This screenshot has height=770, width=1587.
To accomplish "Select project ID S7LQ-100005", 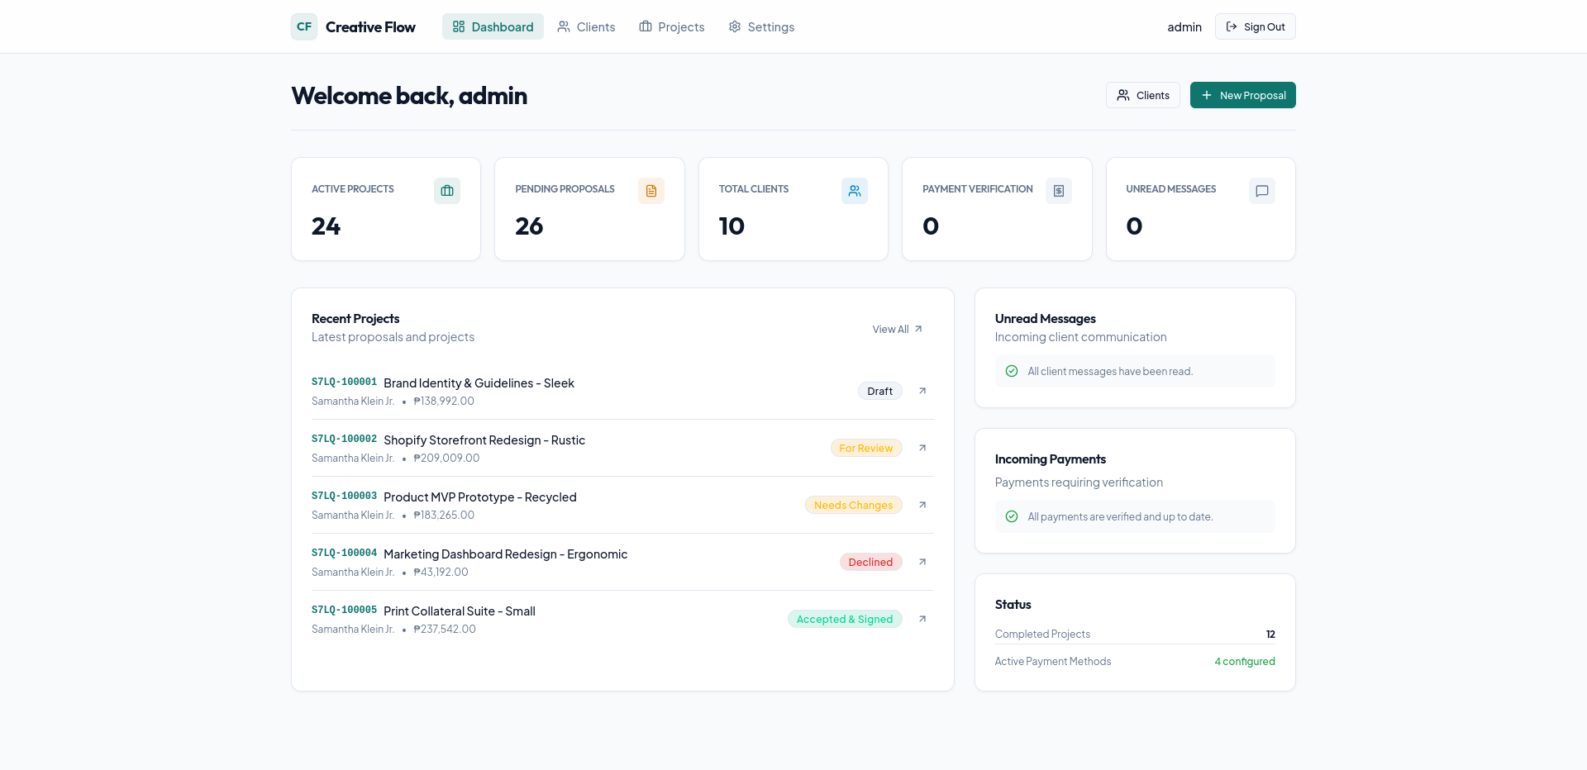I will click(344, 610).
